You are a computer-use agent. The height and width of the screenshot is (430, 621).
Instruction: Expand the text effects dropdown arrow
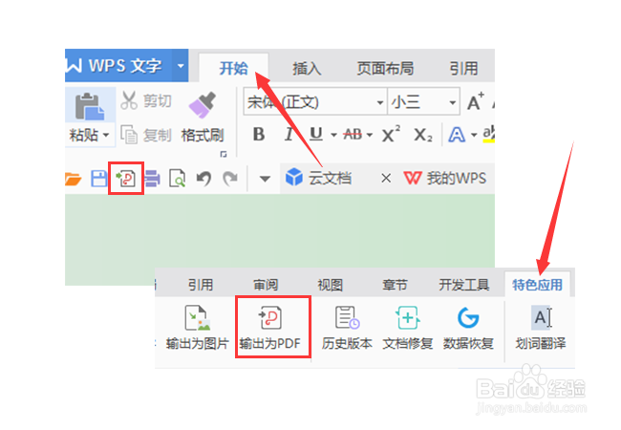(x=474, y=135)
